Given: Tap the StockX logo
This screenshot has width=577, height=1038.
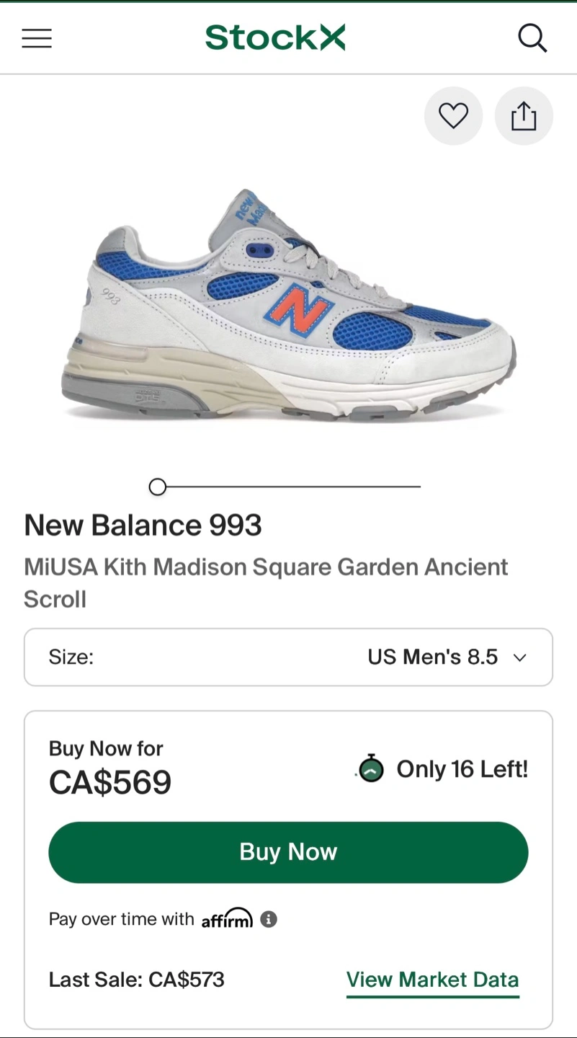Looking at the screenshot, I should coord(275,37).
